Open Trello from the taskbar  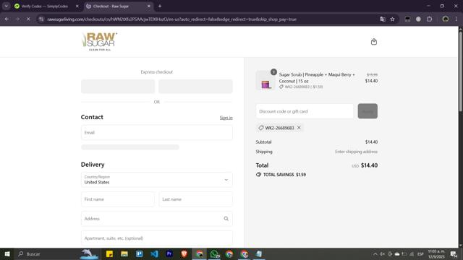(x=140, y=253)
